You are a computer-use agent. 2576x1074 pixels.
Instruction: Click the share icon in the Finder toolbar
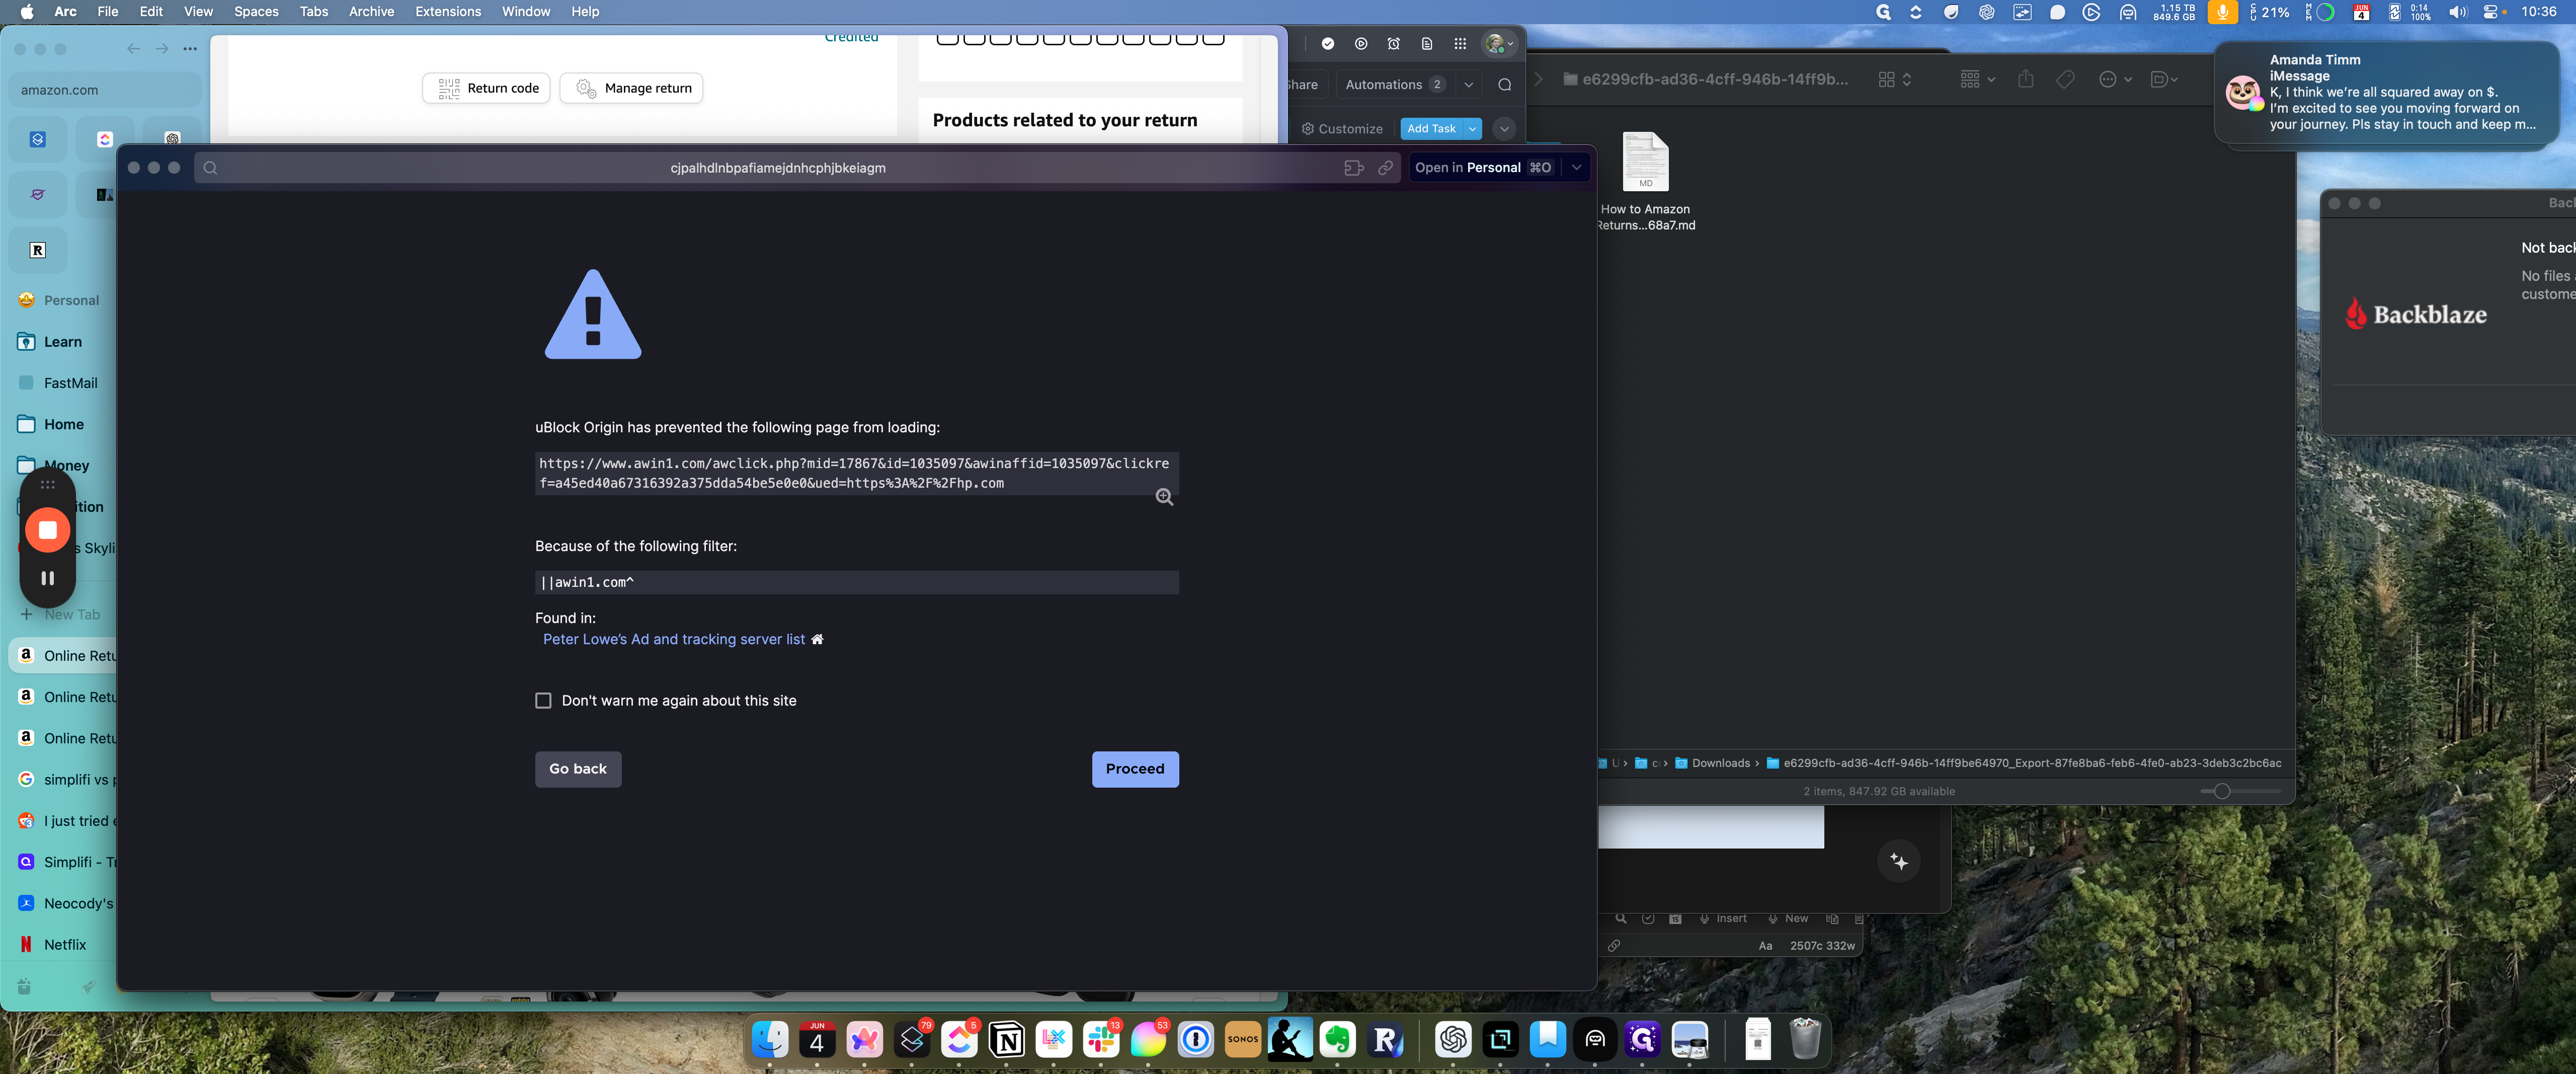coord(2025,79)
